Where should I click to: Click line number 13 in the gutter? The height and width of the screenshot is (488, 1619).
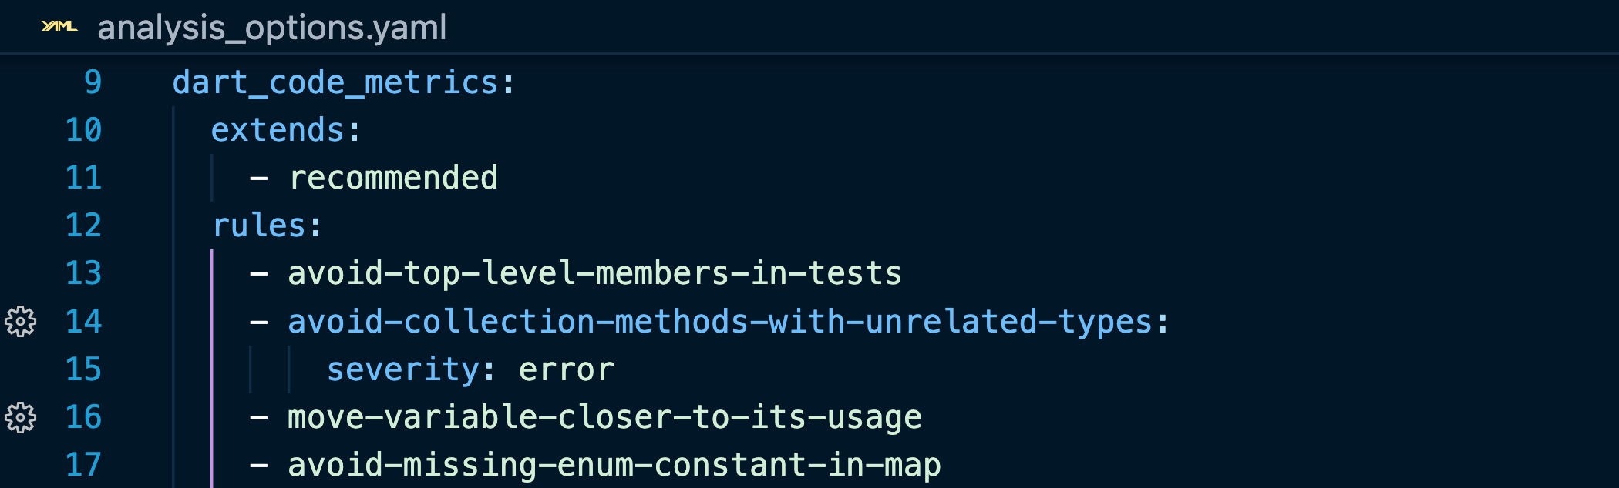83,273
